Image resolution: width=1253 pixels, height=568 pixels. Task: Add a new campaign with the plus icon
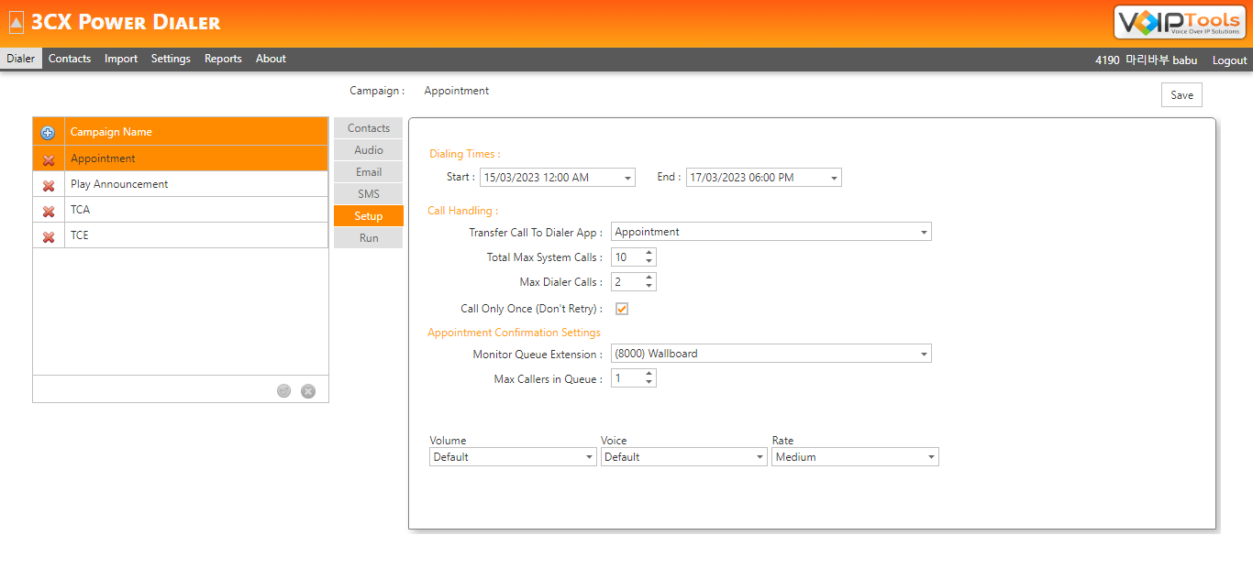48,132
